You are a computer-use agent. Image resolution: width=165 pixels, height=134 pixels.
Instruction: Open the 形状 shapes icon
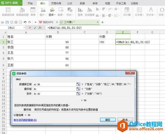click(70, 12)
